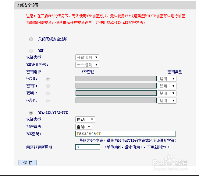Click the 密钥3 WEP key field
This screenshot has height=176, width=199.
(x=116, y=93)
